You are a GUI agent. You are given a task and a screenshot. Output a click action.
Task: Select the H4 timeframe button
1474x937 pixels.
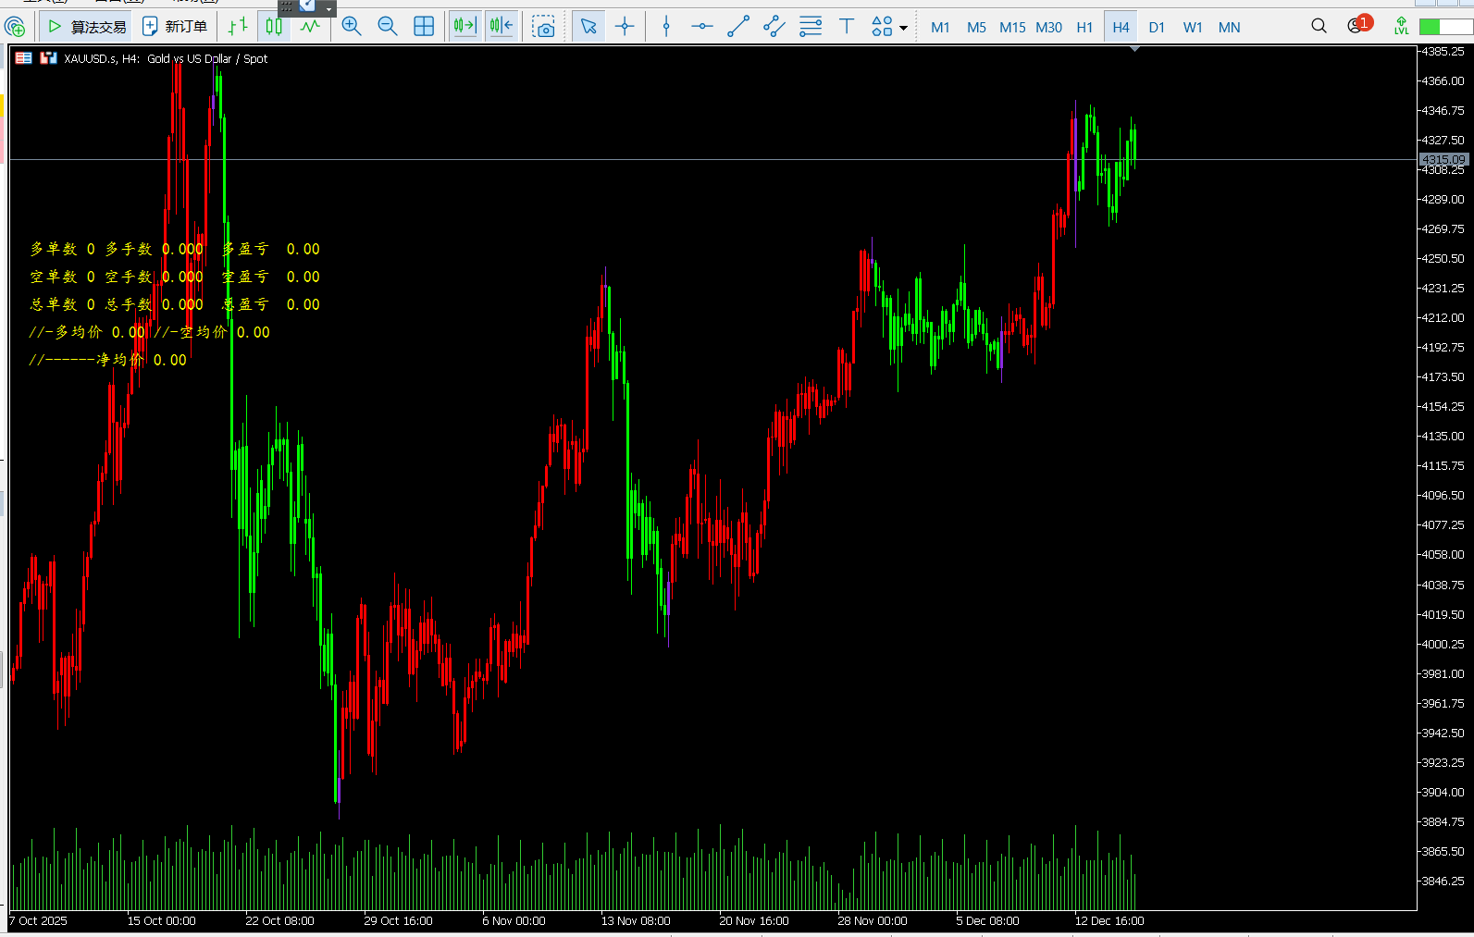[1121, 28]
